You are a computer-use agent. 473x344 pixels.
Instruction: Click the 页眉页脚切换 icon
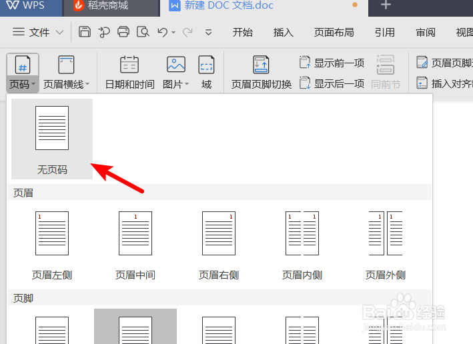point(261,65)
